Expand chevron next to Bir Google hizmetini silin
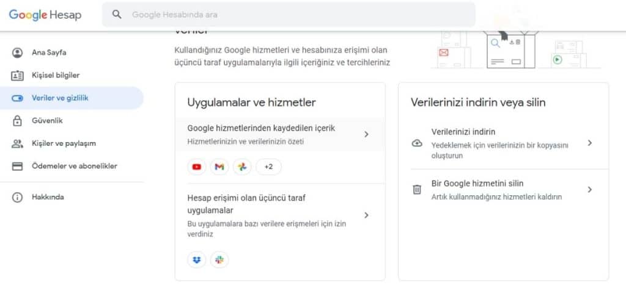Image resolution: width=626 pixels, height=299 pixels. point(590,190)
